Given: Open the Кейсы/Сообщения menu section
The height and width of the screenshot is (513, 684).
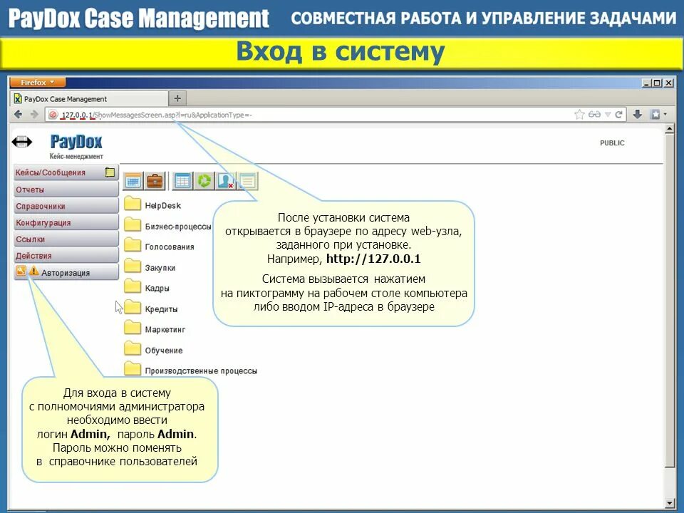Looking at the screenshot, I should click(66, 172).
